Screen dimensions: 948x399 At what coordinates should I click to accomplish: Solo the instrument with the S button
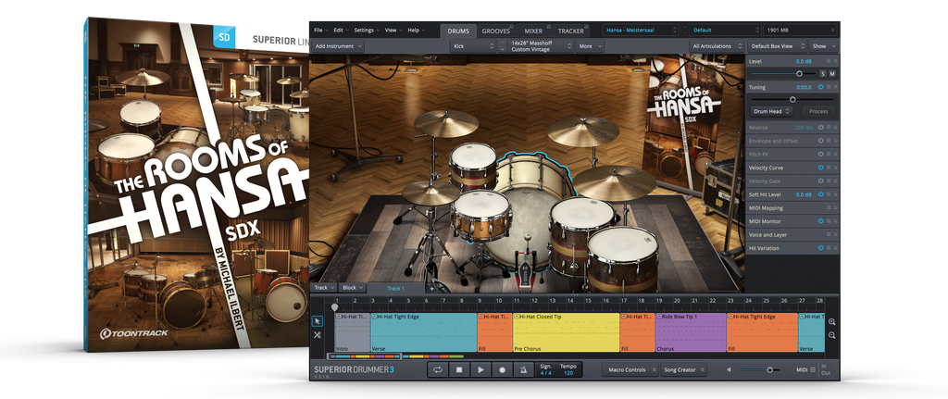(x=823, y=73)
